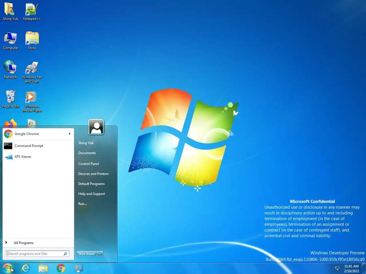Viewport: 366px width, 274px height.
Task: Open Internet Explorer from the taskbar
Action: (25, 268)
